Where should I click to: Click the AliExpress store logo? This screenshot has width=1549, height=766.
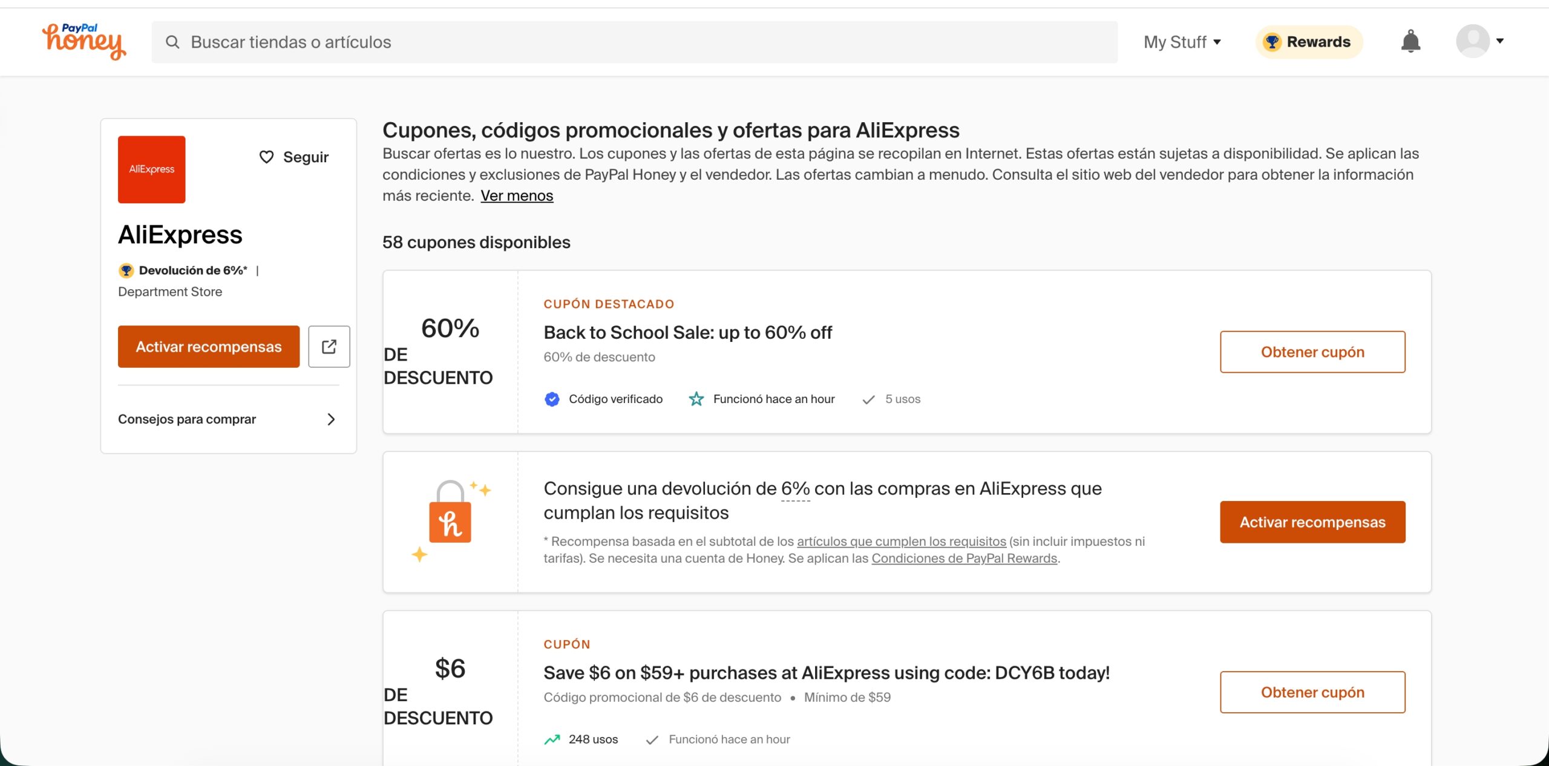coord(152,169)
